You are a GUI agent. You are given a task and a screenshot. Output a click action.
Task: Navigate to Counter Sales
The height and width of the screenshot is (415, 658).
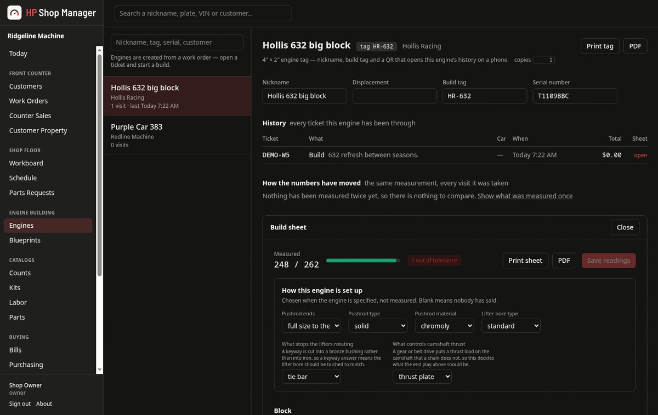[48, 116]
